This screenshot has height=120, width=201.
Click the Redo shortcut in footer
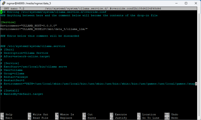[174, 118]
